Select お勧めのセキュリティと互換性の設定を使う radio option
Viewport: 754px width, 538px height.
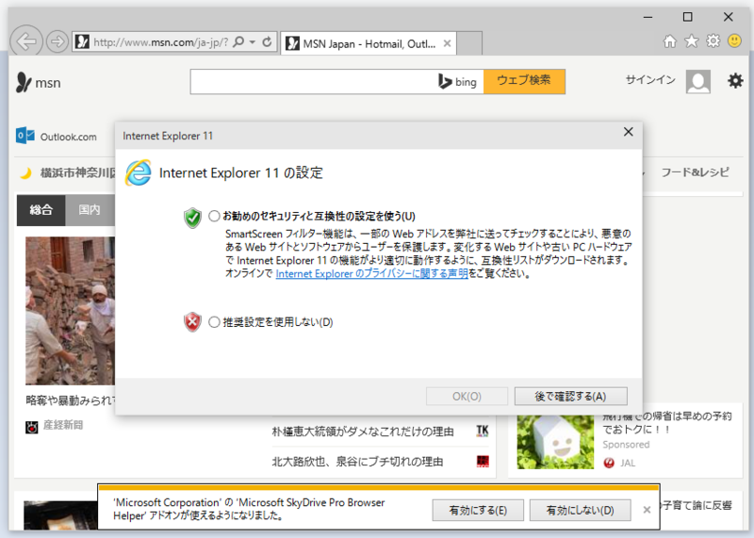(x=215, y=217)
